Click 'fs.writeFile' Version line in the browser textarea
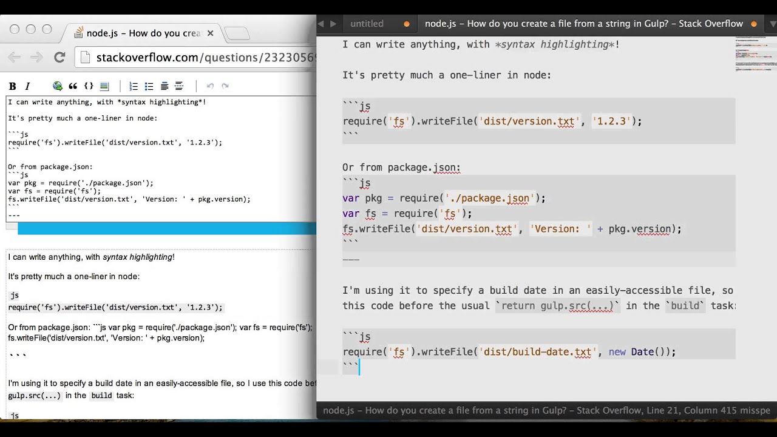777x437 pixels. coord(129,199)
